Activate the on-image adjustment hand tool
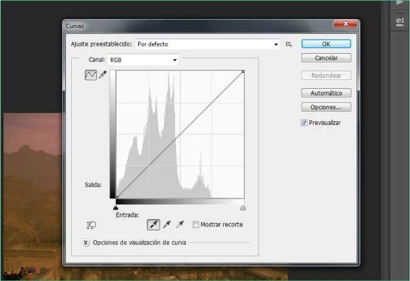Screen dimensions: 410x281 (x=91, y=225)
